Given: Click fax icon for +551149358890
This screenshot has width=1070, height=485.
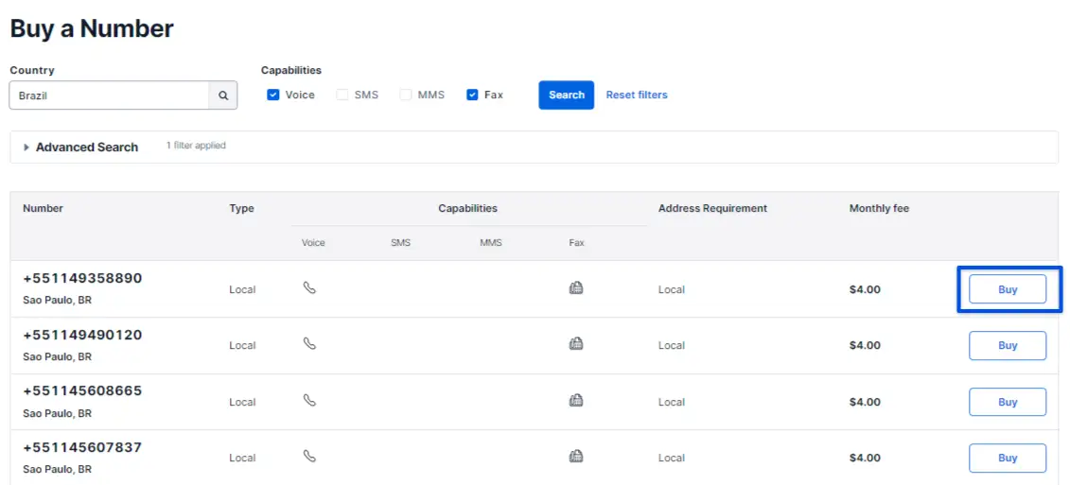Looking at the screenshot, I should tap(575, 287).
